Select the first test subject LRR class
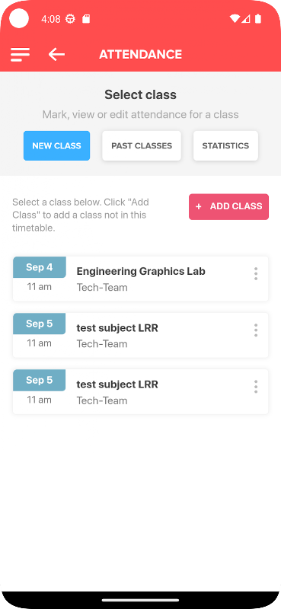281x609 pixels. pyautogui.click(x=140, y=335)
